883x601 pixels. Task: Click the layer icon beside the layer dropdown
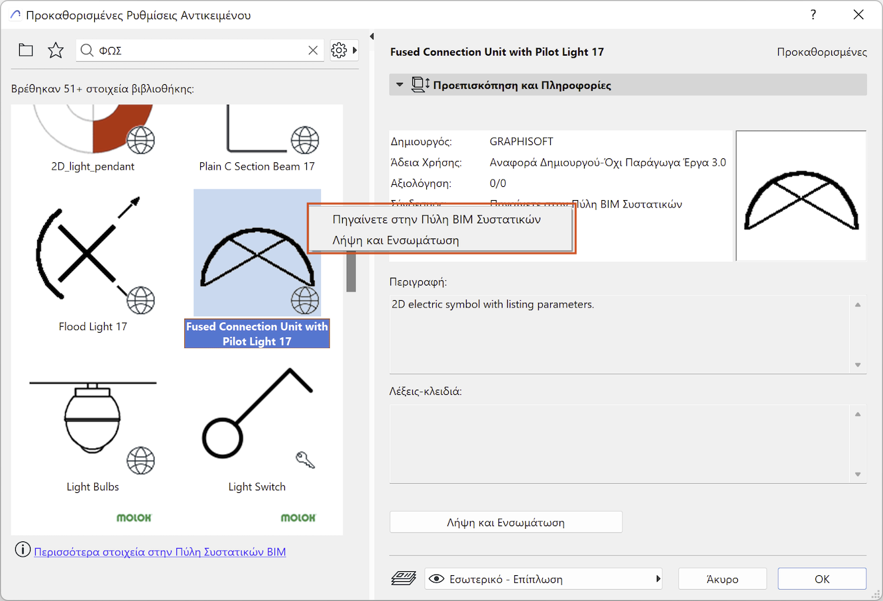click(403, 578)
